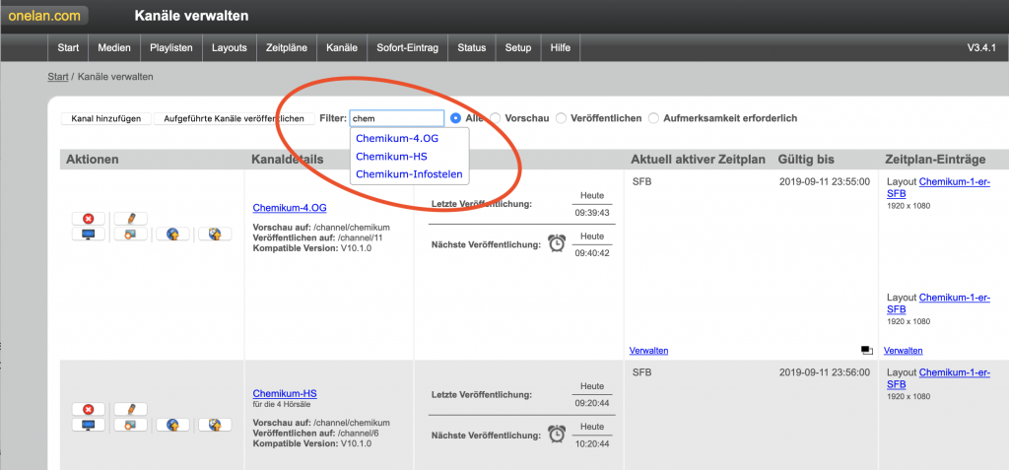Select the Veröffentlichen radio button
The image size is (1009, 470).
(562, 118)
